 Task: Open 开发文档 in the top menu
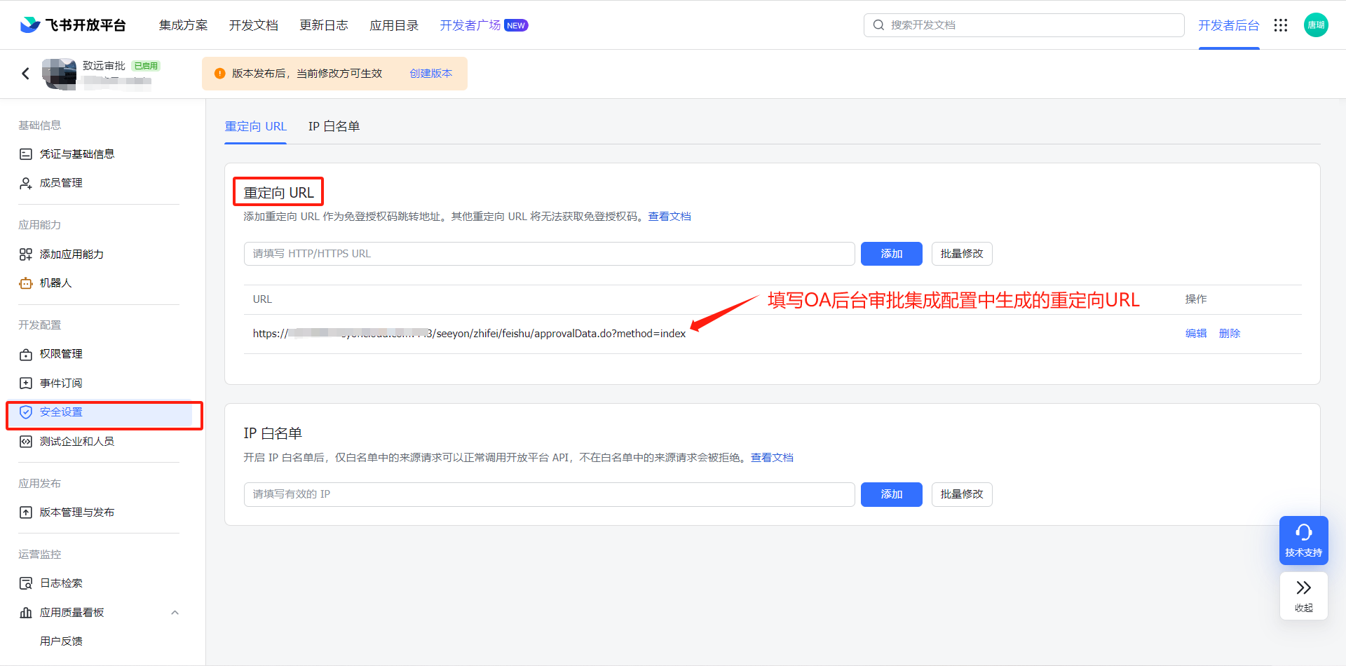(x=254, y=25)
